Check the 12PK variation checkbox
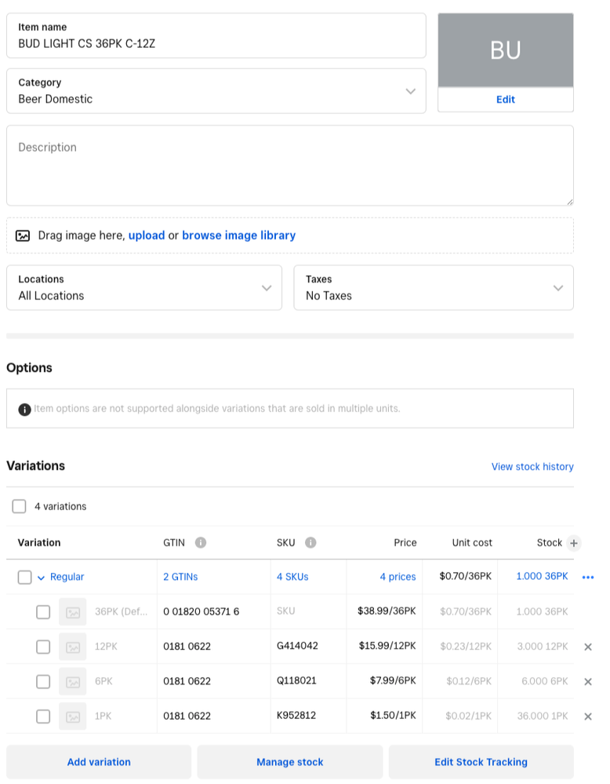 point(43,647)
